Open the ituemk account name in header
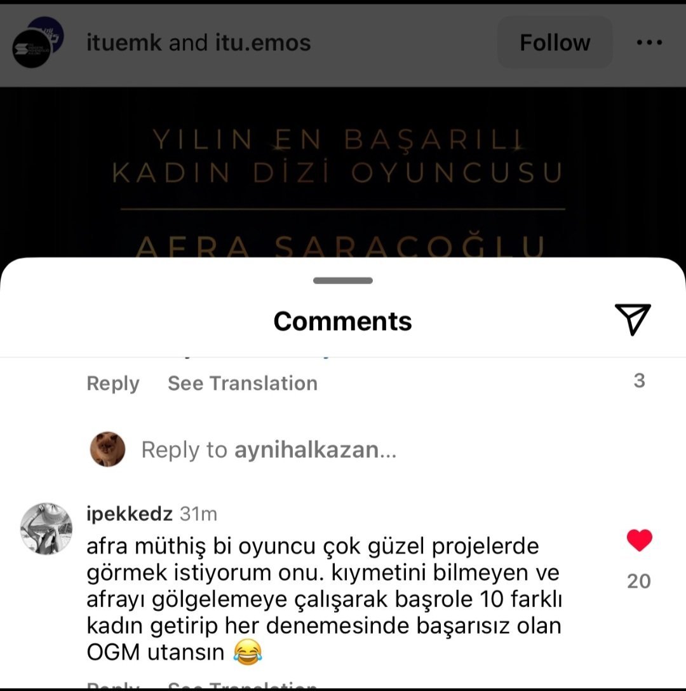The height and width of the screenshot is (691, 686). [x=124, y=43]
